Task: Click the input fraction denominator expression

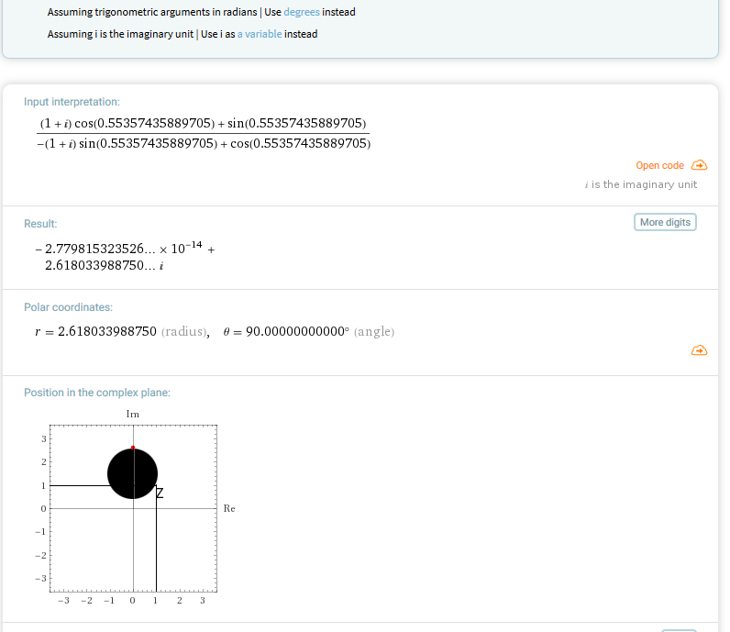Action: pos(204,143)
